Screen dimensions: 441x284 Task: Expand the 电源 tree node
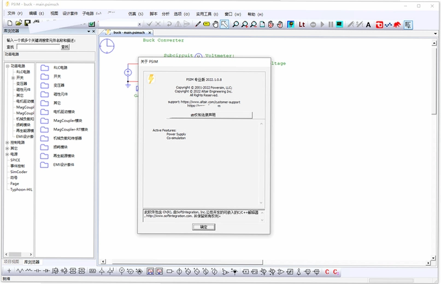[7, 154]
